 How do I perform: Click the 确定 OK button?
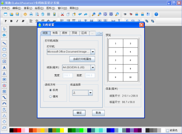tap(79, 113)
